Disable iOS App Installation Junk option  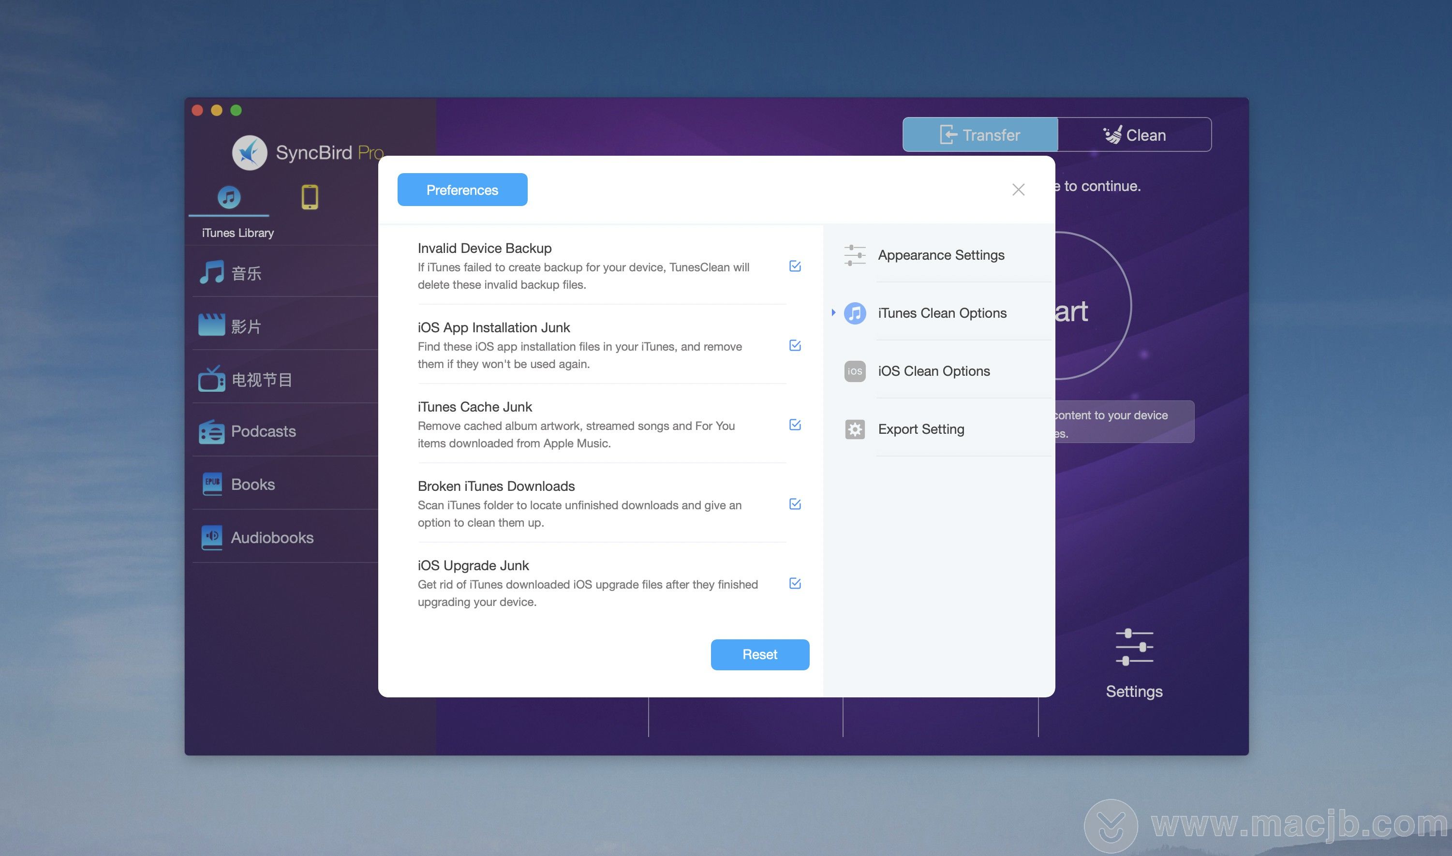(x=796, y=344)
